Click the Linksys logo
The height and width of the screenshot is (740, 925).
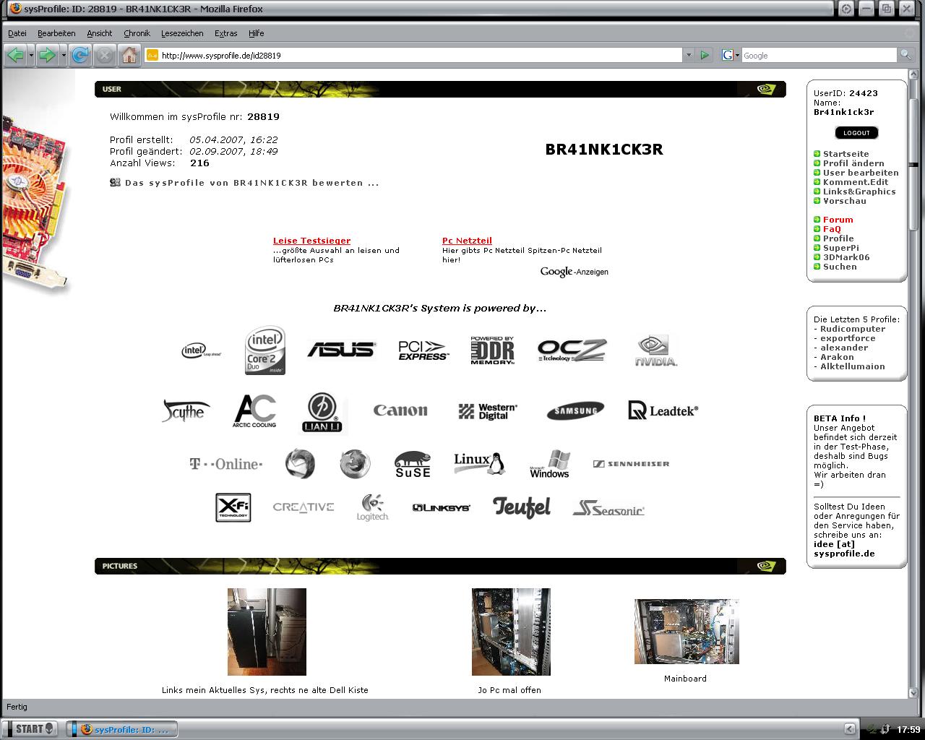[442, 508]
